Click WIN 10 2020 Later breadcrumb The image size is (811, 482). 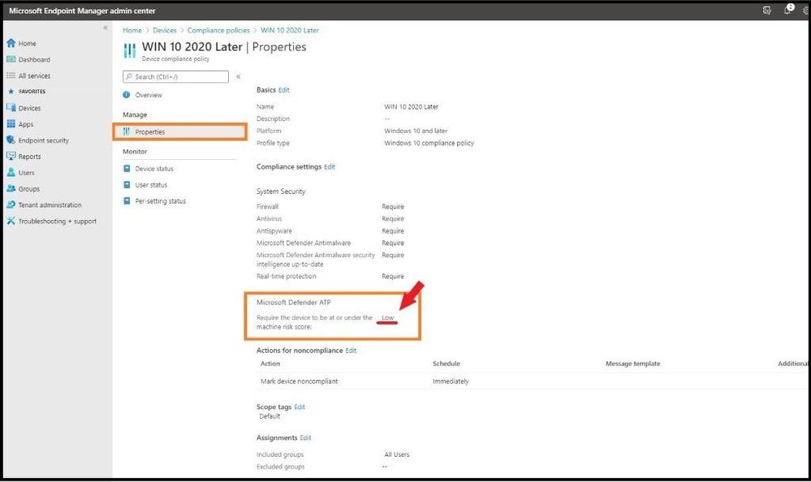(290, 31)
